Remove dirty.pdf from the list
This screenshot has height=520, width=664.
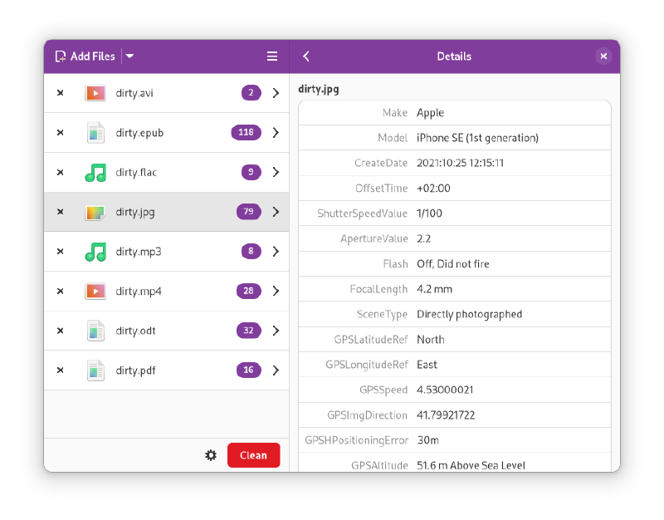click(60, 370)
